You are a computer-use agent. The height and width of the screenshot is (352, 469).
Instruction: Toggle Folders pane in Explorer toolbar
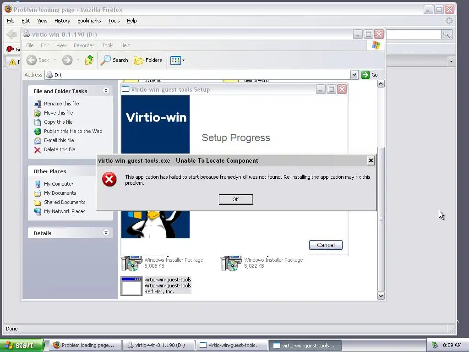(148, 60)
